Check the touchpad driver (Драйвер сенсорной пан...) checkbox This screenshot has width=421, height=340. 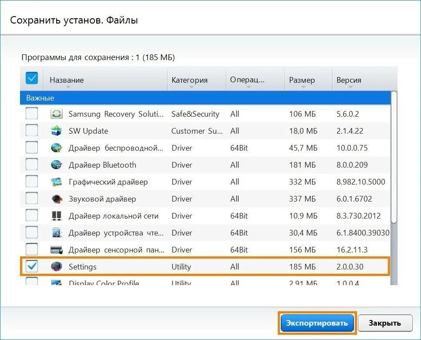[x=32, y=249]
